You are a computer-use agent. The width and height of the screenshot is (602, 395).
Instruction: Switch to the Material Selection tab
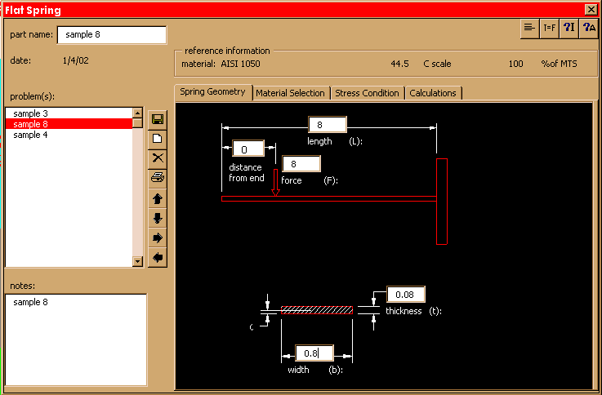click(x=290, y=93)
